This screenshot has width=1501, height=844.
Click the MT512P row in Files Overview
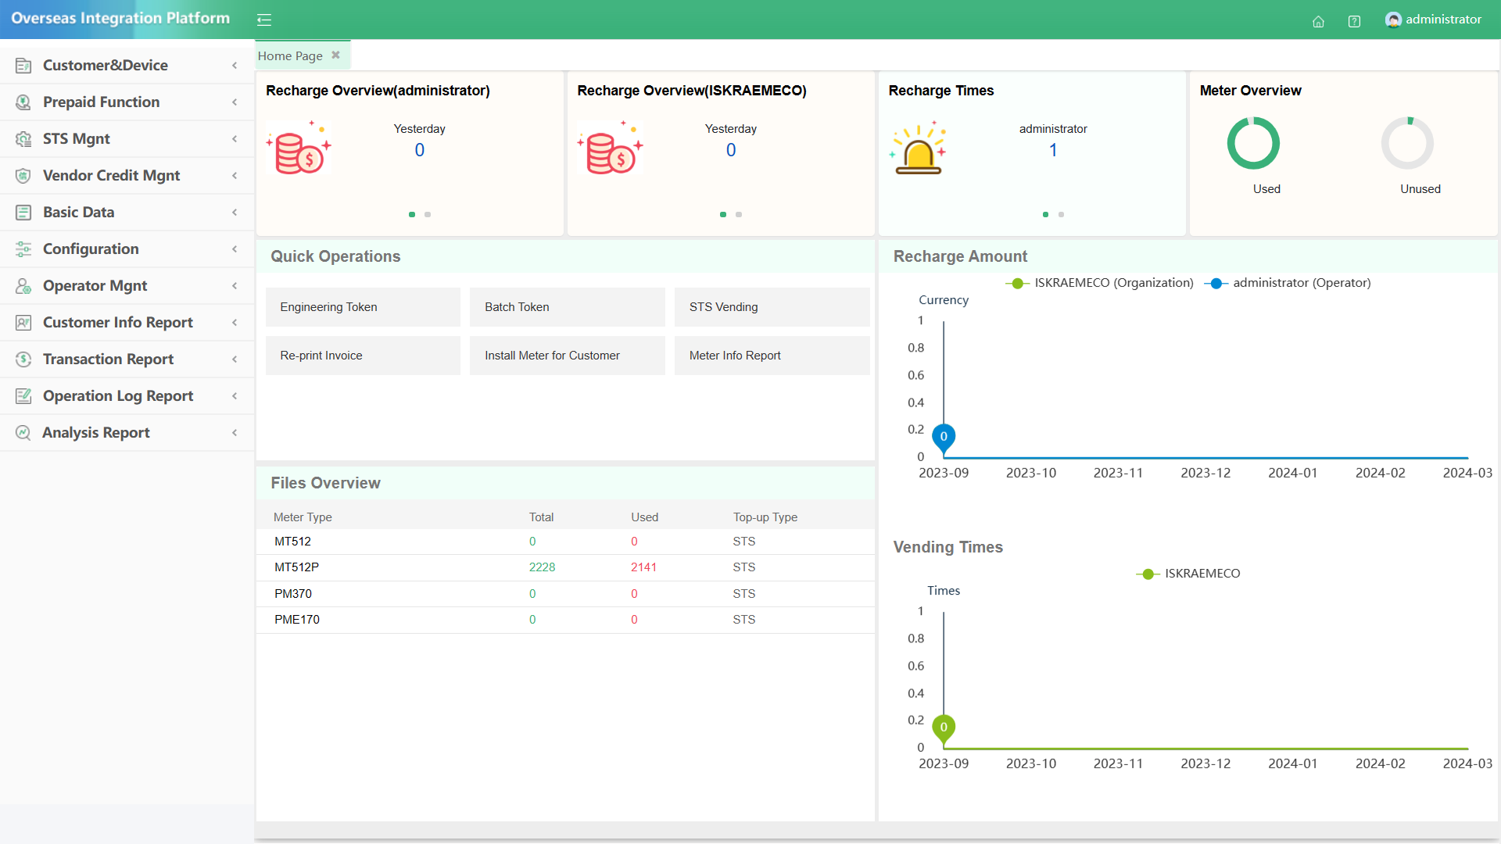pyautogui.click(x=565, y=567)
